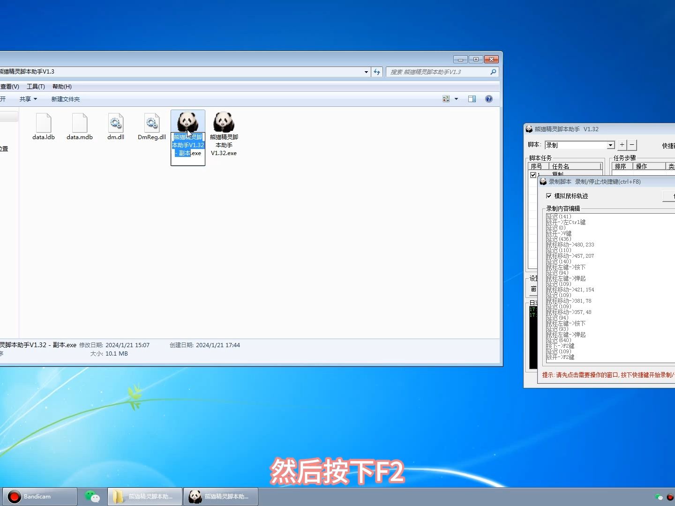The height and width of the screenshot is (506, 675).
Task: Click 修改日期 2024/1/21 15:07 in details pane
Action: click(114, 345)
